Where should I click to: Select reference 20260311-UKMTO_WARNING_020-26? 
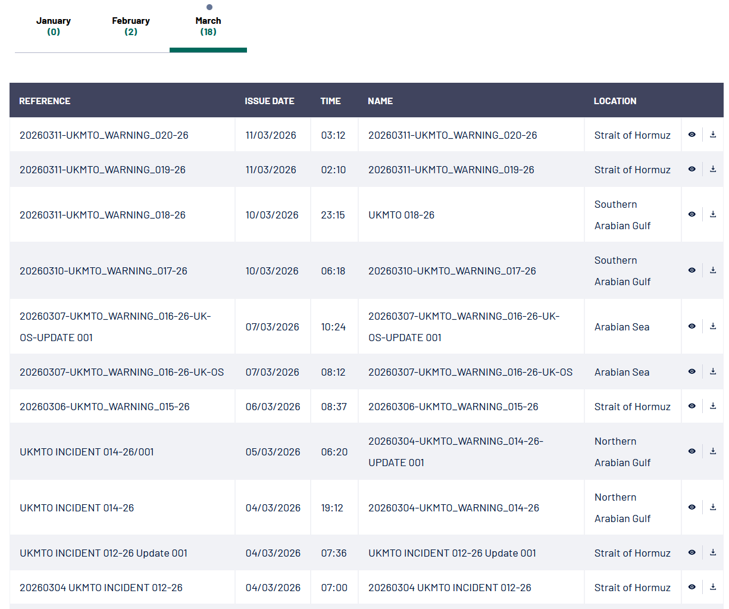104,135
